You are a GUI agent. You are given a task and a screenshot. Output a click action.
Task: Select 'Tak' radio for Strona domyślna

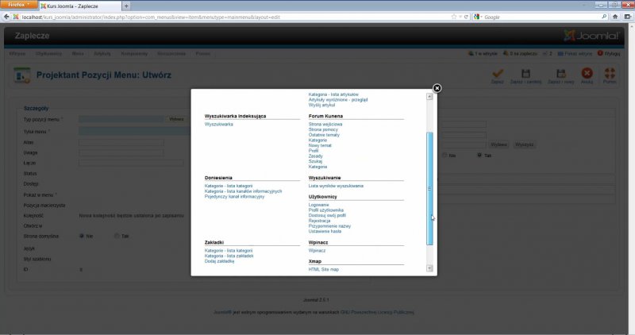point(117,236)
